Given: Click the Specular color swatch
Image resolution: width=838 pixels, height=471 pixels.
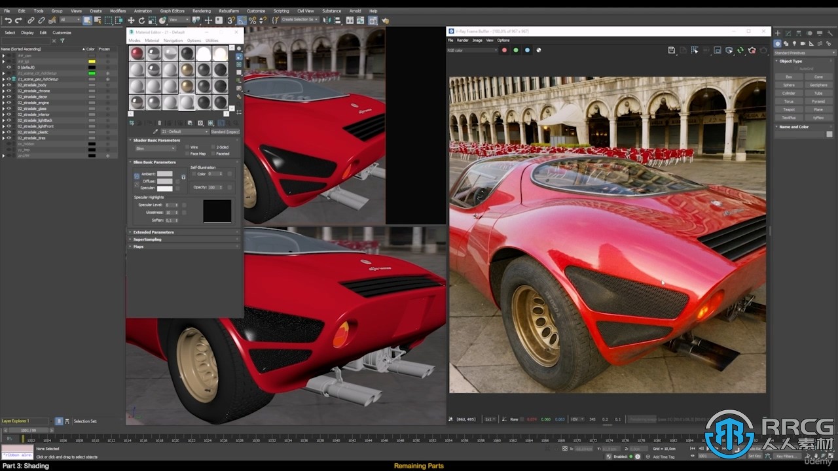Looking at the screenshot, I should pyautogui.click(x=165, y=188).
